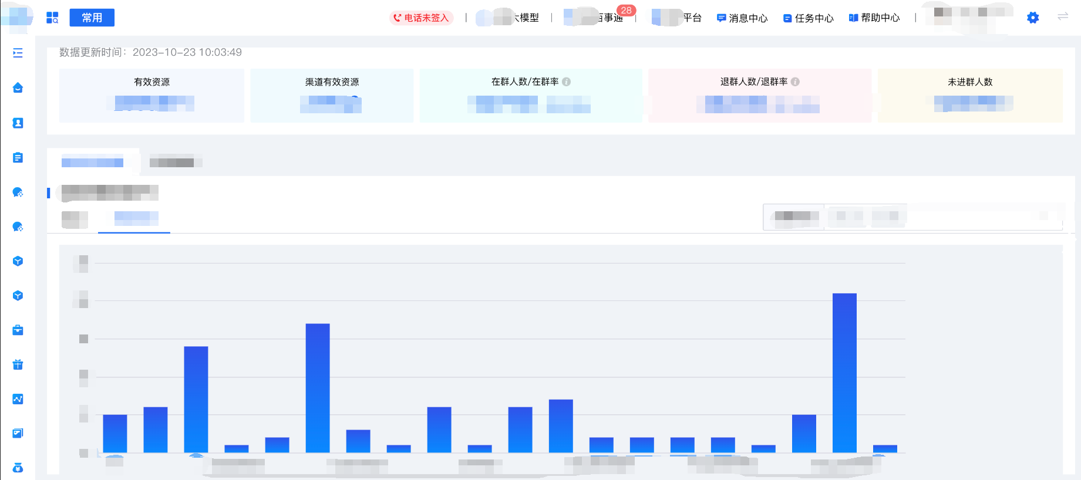Open the settings gear icon
This screenshot has height=480, width=1081.
(x=1033, y=18)
